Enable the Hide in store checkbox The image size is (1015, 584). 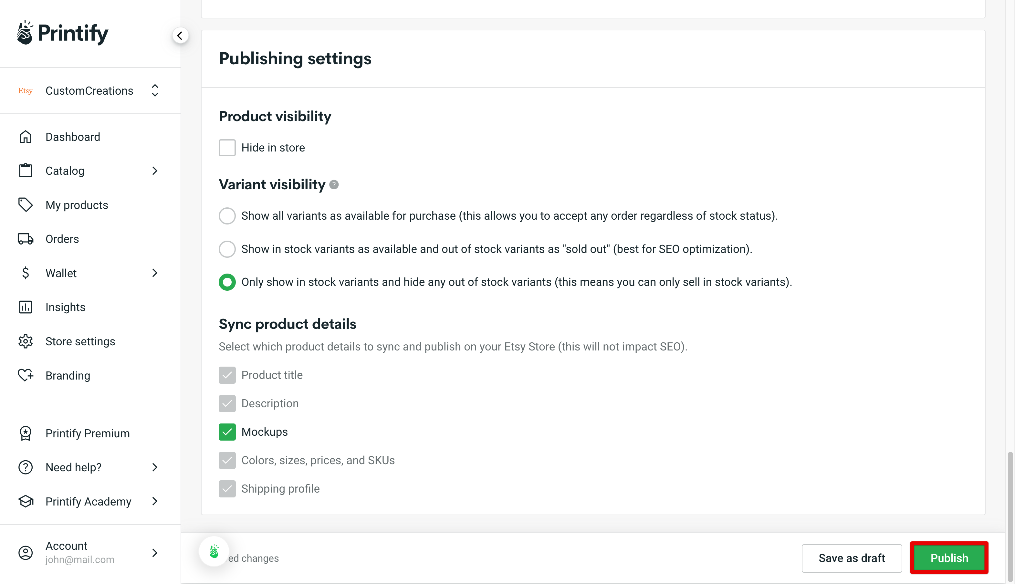coord(227,148)
